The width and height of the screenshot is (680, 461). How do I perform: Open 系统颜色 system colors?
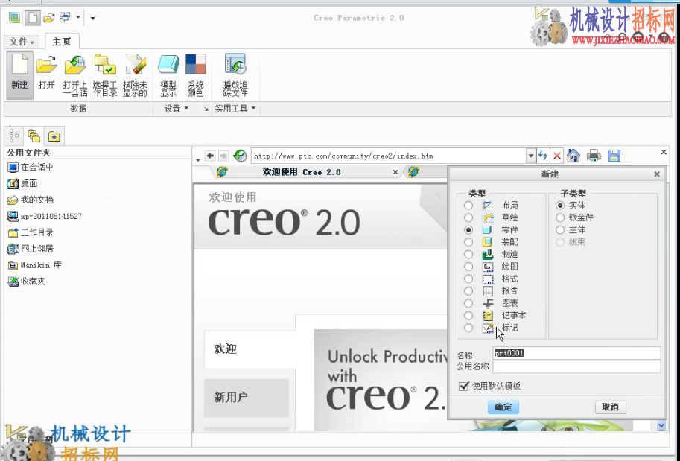click(196, 75)
